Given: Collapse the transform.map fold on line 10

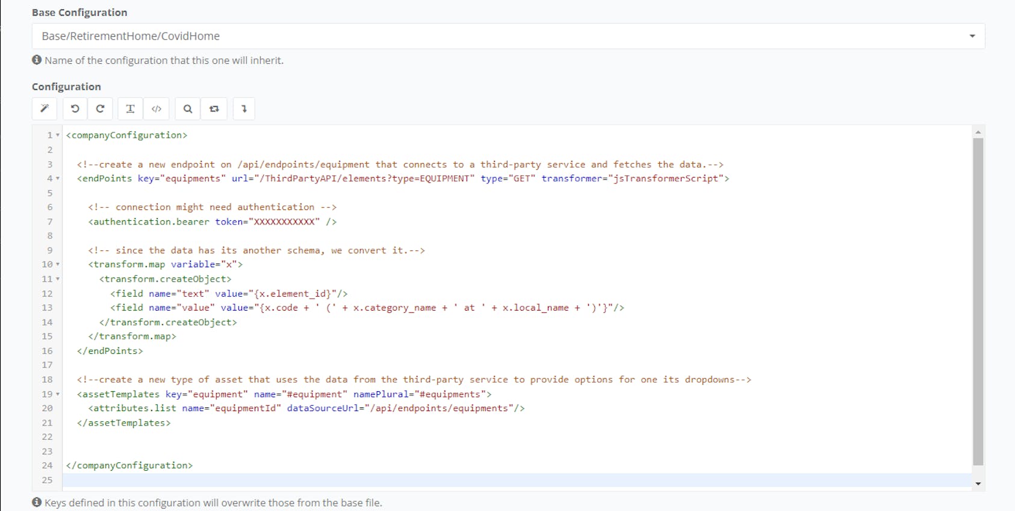Looking at the screenshot, I should coord(58,264).
